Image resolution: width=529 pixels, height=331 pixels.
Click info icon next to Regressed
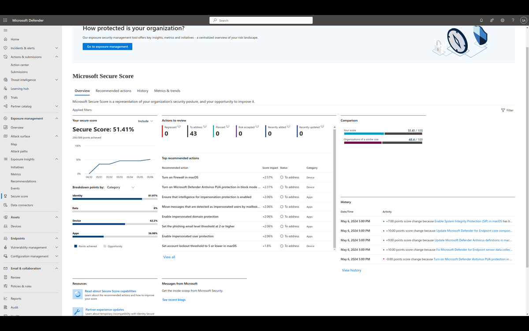pos(179,126)
